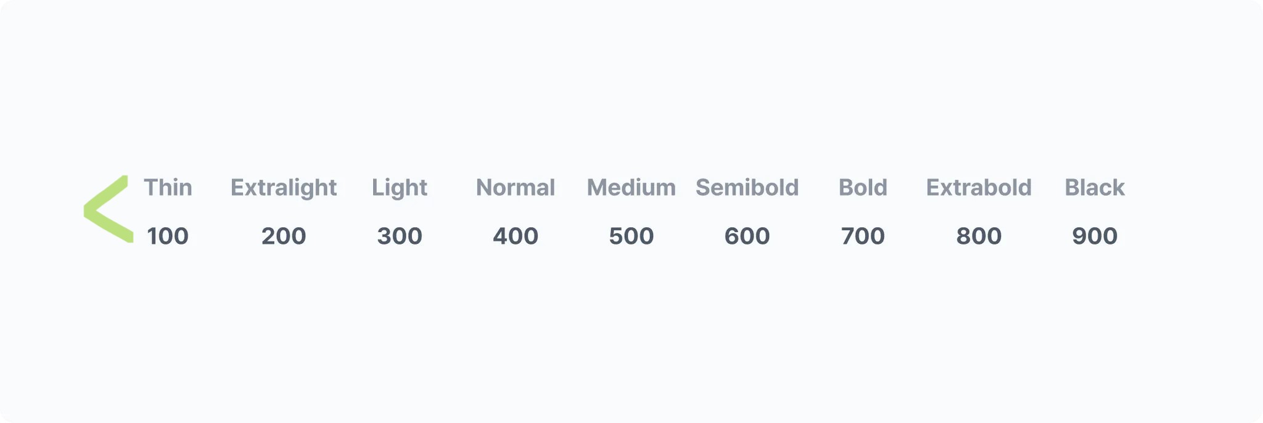
Task: Select the 200 weight value
Action: pos(284,236)
